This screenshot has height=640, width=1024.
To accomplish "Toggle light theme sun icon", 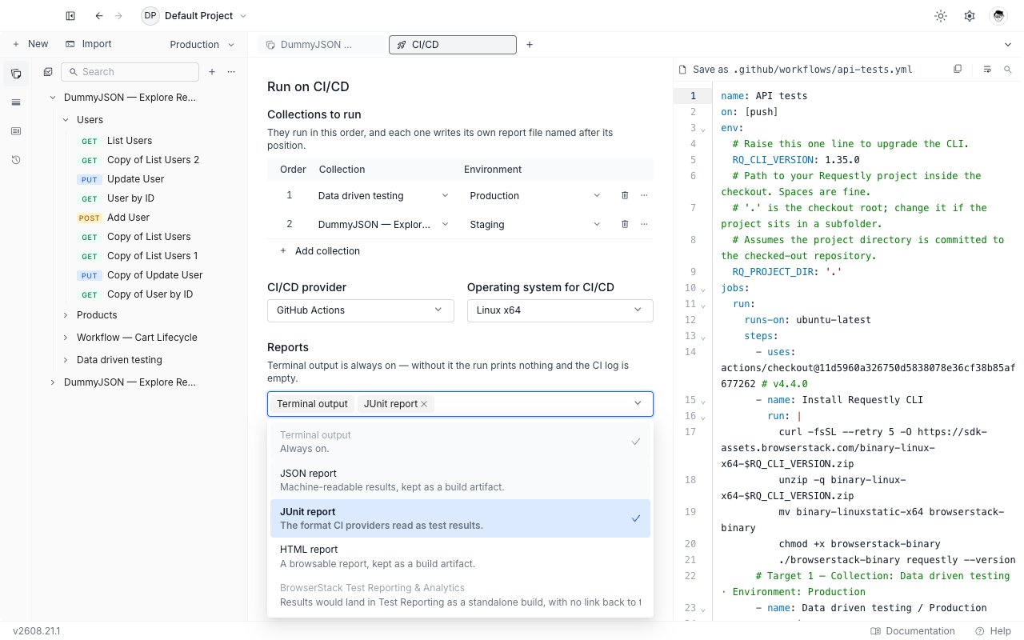I will (941, 16).
